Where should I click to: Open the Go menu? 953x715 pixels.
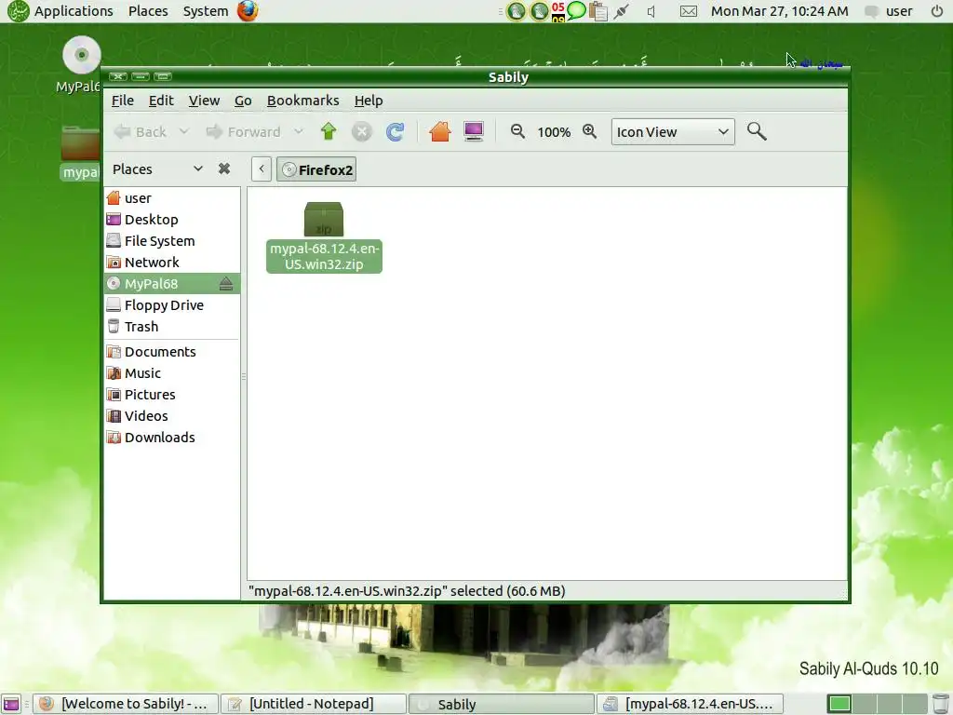pos(243,101)
